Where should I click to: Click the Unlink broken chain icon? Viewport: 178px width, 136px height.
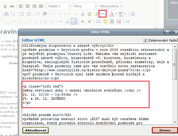[76, 14]
